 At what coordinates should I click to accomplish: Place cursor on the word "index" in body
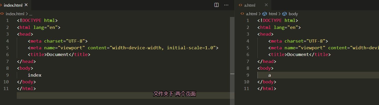35,75
